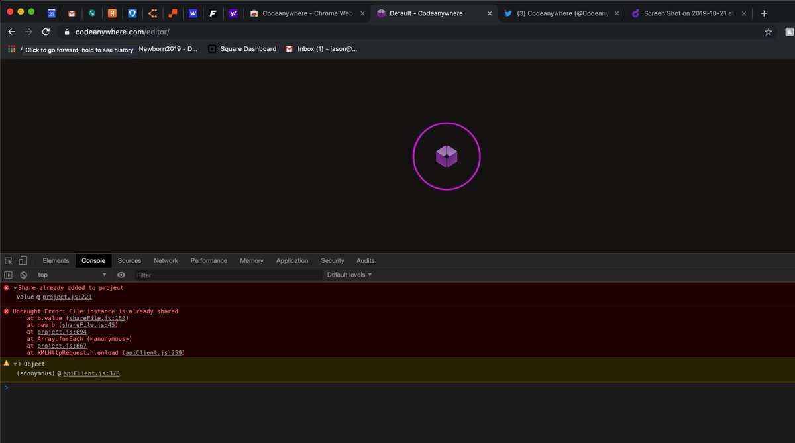This screenshot has height=443, width=795.
Task: Switch to the Codeanywhere Chrome Web Store tab
Action: click(x=306, y=13)
